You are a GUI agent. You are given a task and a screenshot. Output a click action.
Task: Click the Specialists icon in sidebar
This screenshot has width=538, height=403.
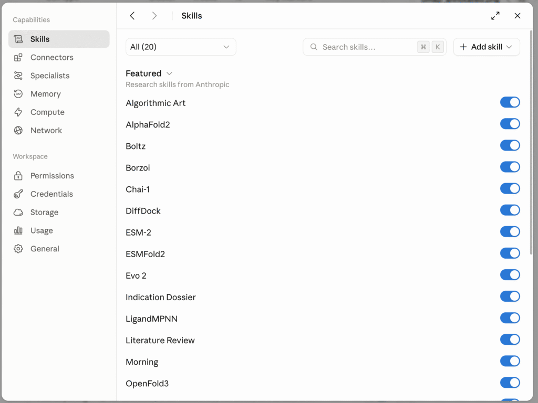point(18,76)
